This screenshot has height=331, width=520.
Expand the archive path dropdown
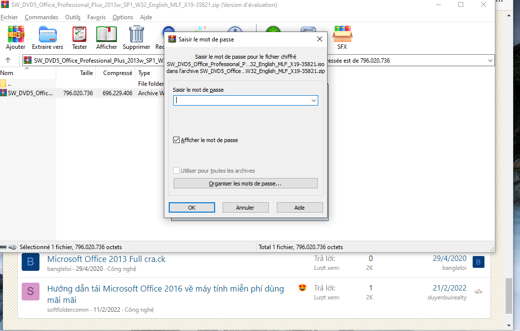[x=490, y=61]
